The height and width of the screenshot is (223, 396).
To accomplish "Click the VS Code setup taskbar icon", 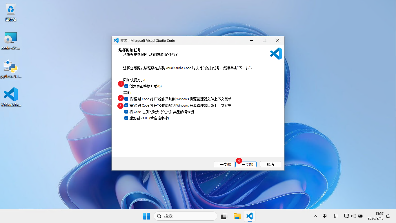I will [x=250, y=216].
